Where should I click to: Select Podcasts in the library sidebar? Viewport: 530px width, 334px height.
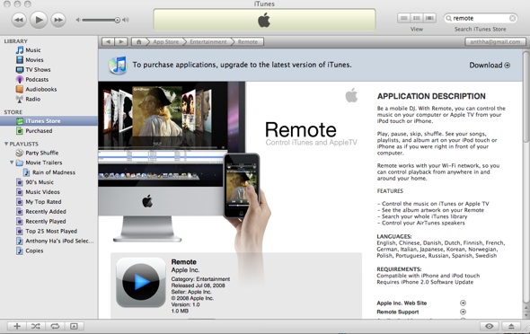point(37,79)
